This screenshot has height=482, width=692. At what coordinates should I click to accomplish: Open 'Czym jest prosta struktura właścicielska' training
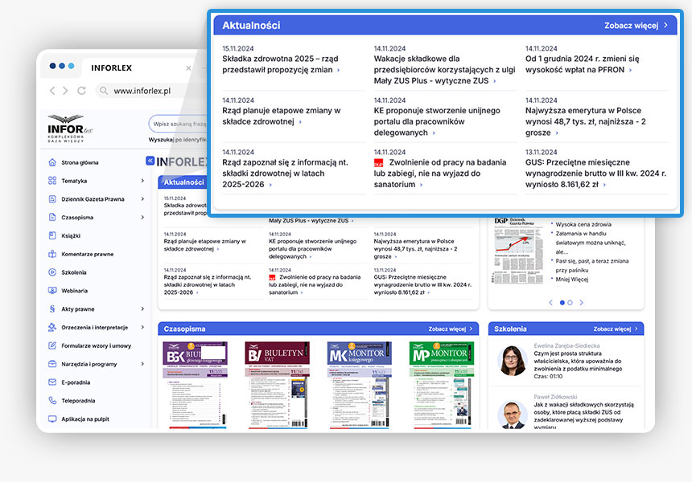pos(578,361)
